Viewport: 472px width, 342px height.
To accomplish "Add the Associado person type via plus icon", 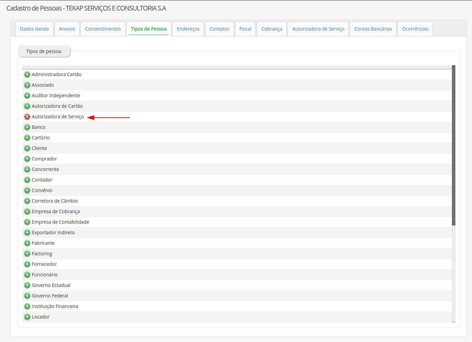I will click(27, 85).
